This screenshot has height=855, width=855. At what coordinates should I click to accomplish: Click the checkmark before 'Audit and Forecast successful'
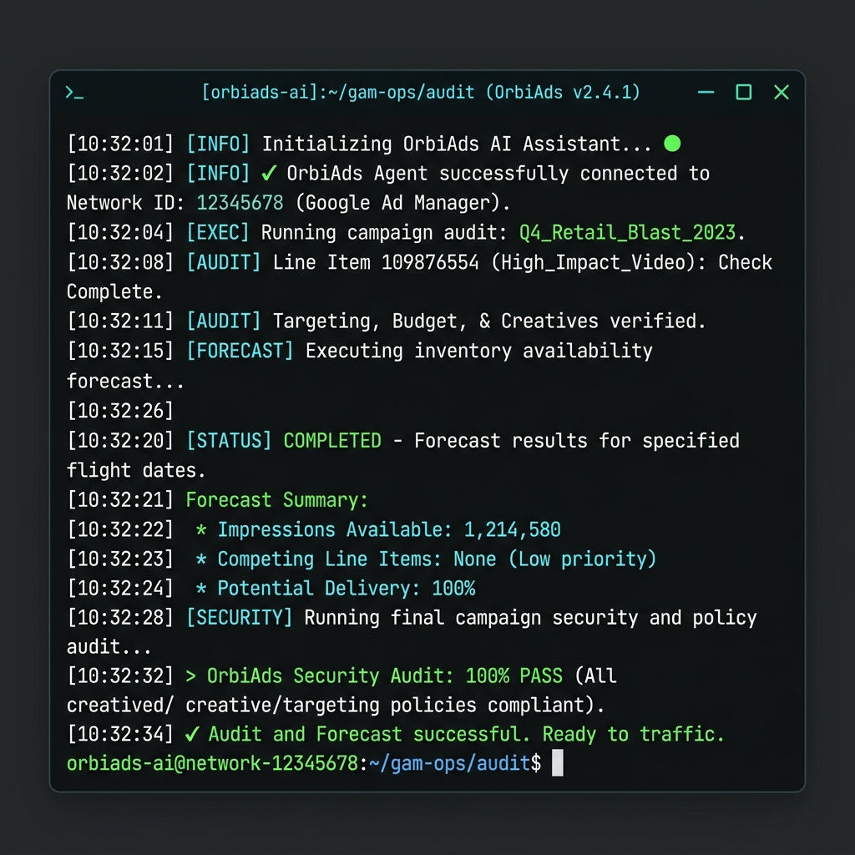[x=192, y=734]
